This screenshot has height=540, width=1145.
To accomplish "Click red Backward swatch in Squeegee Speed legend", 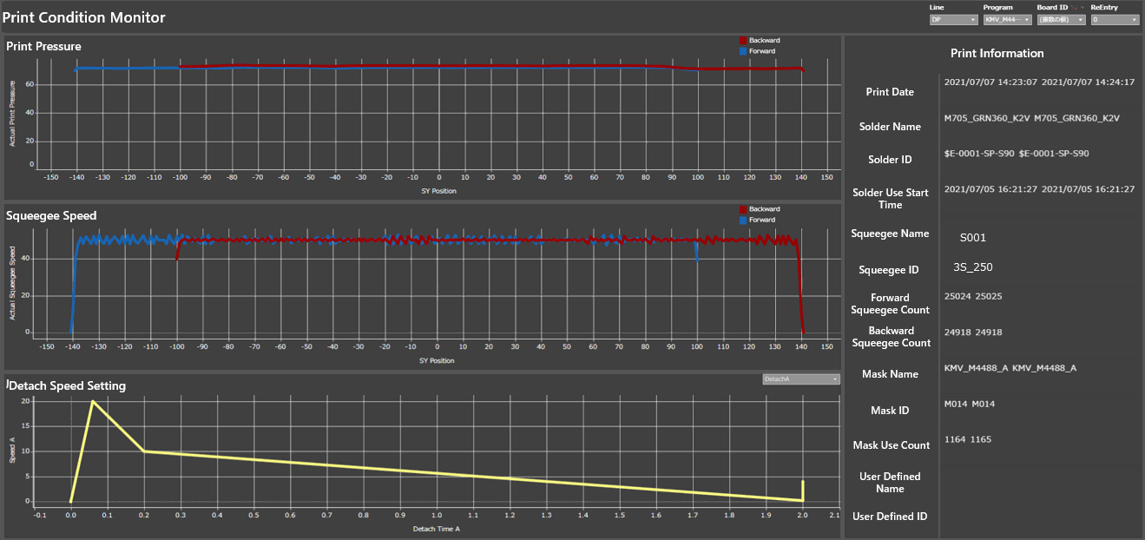I will tap(743, 209).
